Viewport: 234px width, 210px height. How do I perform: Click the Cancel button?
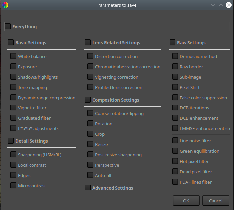216,201
